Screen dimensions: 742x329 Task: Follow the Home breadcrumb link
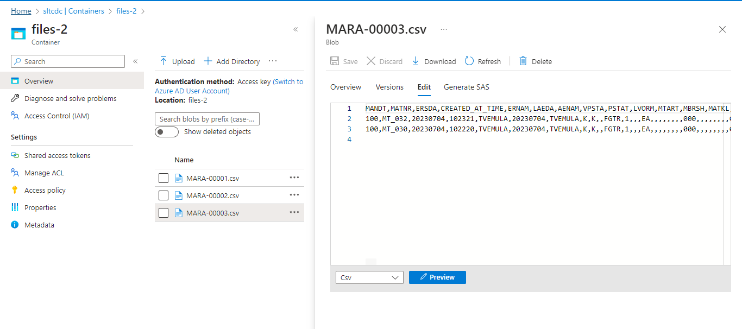pyautogui.click(x=21, y=11)
